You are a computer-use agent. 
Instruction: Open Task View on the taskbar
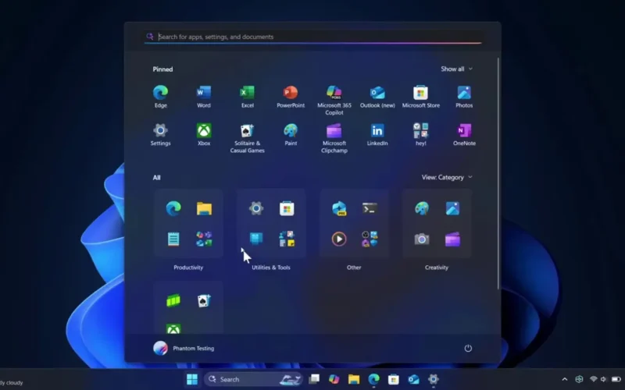pyautogui.click(x=314, y=379)
